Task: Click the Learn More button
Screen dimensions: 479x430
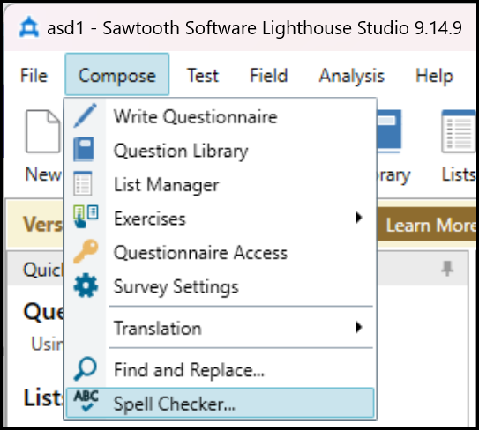Action: pos(427,225)
